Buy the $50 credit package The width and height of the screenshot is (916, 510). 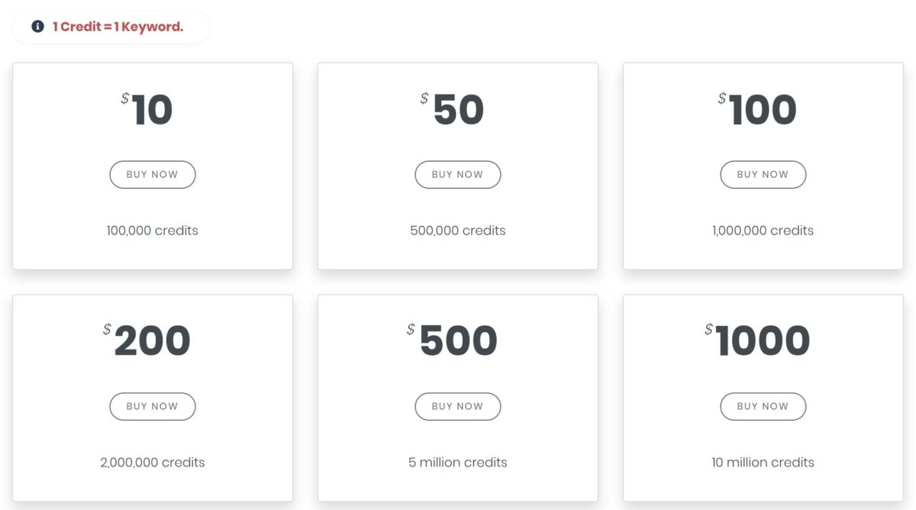coord(458,174)
